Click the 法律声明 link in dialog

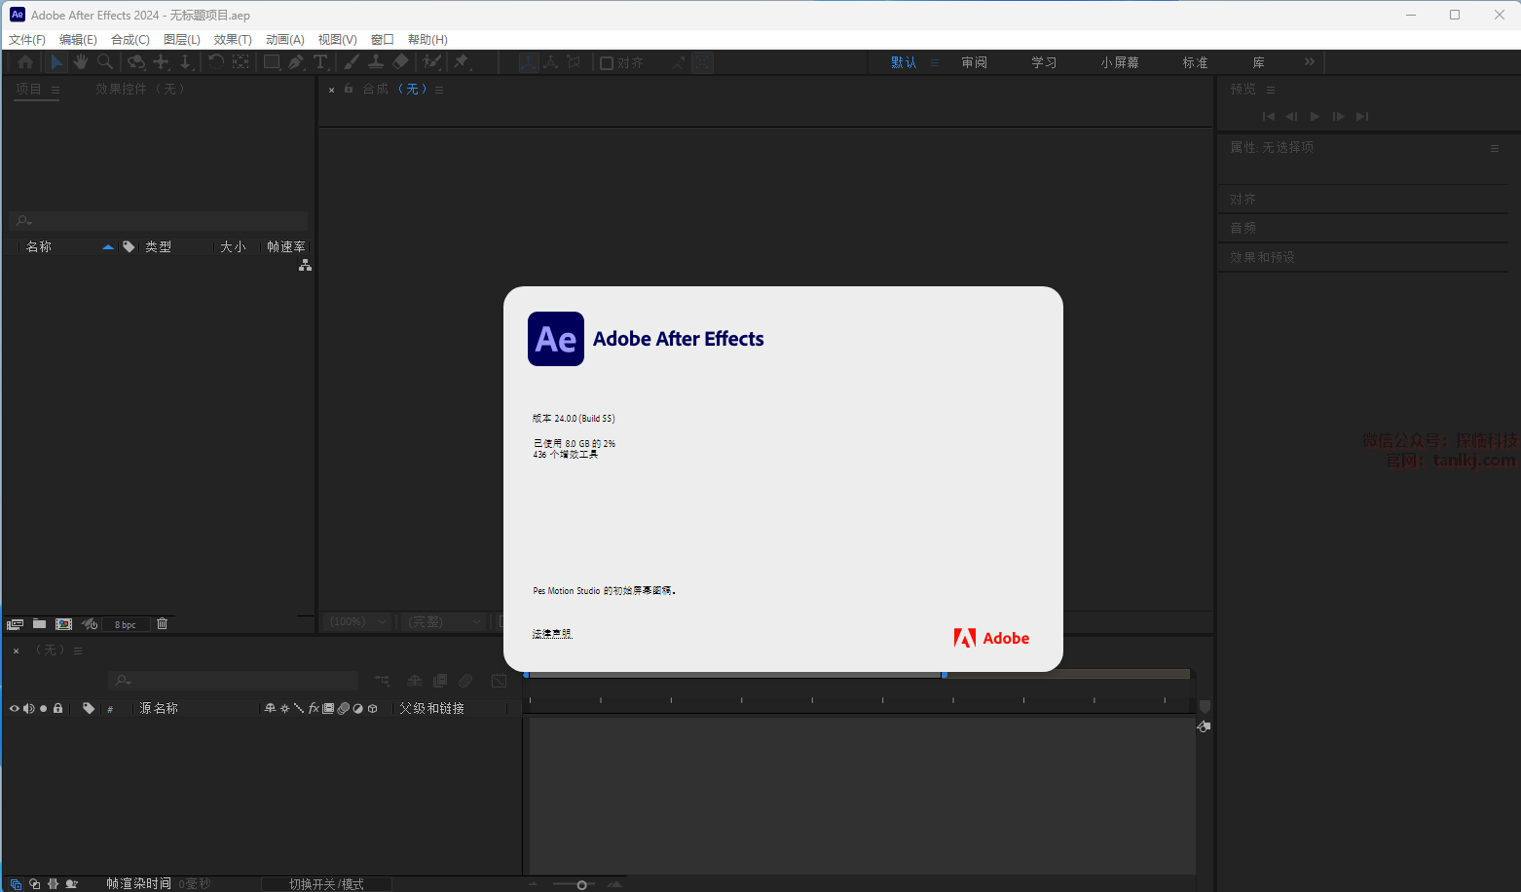point(552,634)
